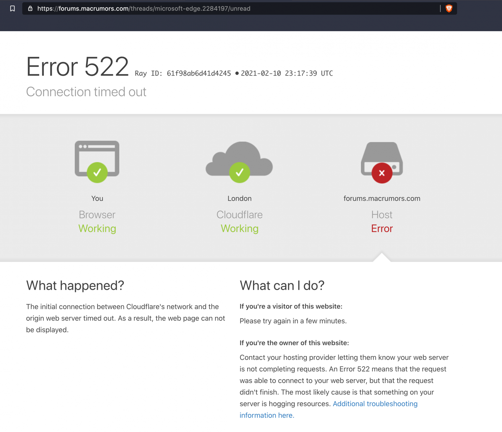Click the padlock icon in the URL field
Viewport: 502px width, 432px height.
[x=30, y=9]
